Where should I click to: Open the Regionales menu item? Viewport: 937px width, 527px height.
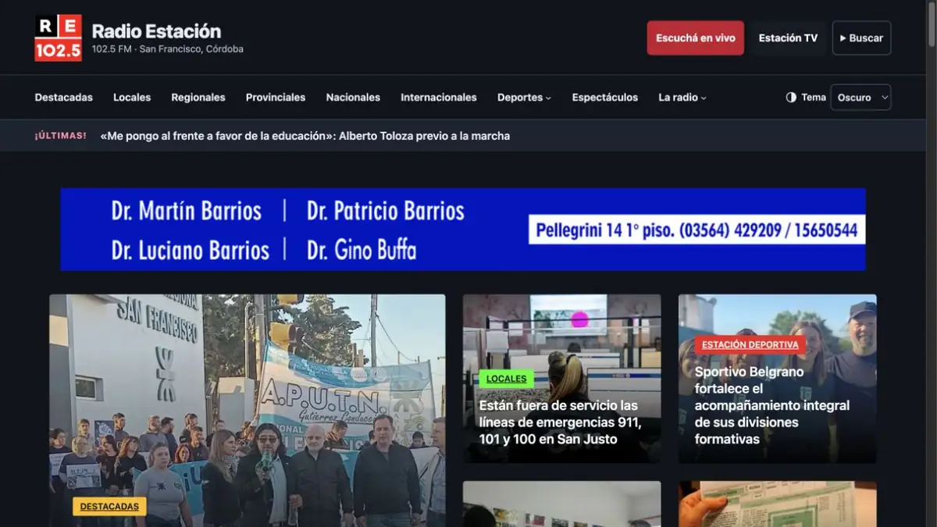(x=198, y=98)
